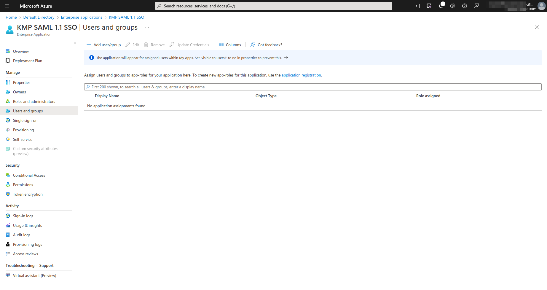Collapse the left navigation pane
The image size is (547, 290).
tap(75, 43)
